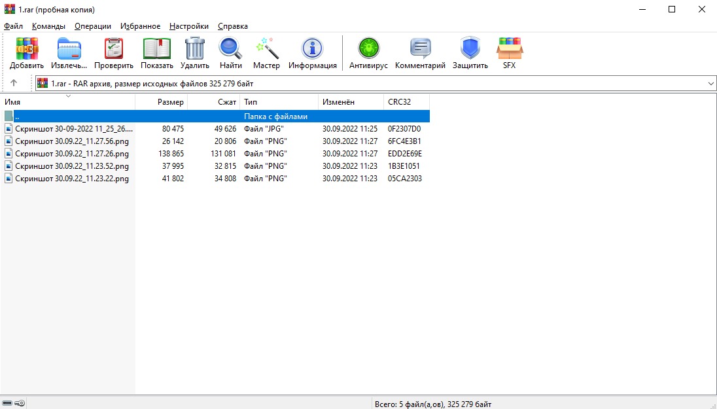This screenshot has height=409, width=717.
Task: Open the Файл menu
Action: point(13,26)
